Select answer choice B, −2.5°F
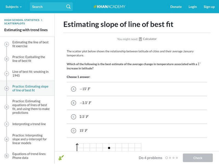The image size is (219, 164). (x=73, y=103)
